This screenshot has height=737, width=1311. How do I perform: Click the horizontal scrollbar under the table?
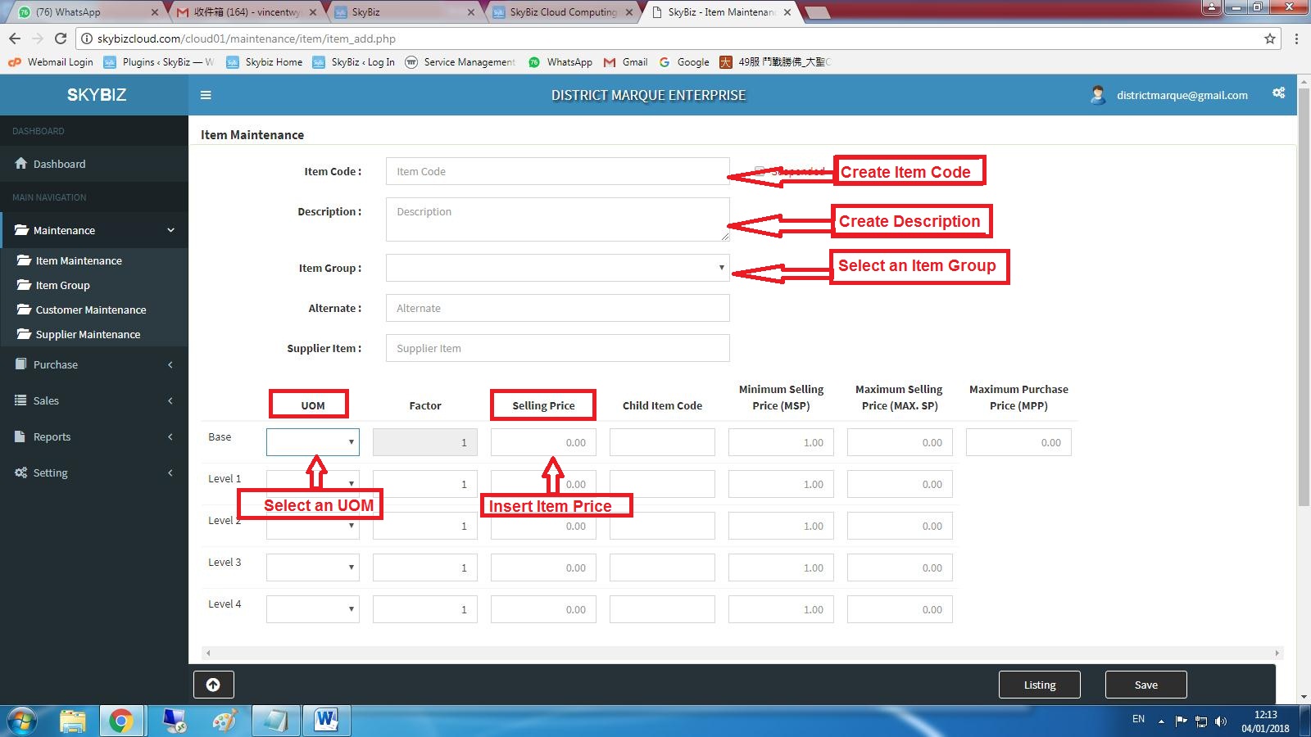pos(742,653)
